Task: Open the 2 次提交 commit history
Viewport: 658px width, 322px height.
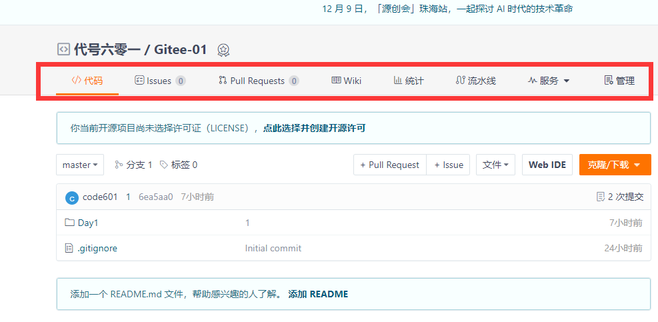Action: tap(620, 197)
